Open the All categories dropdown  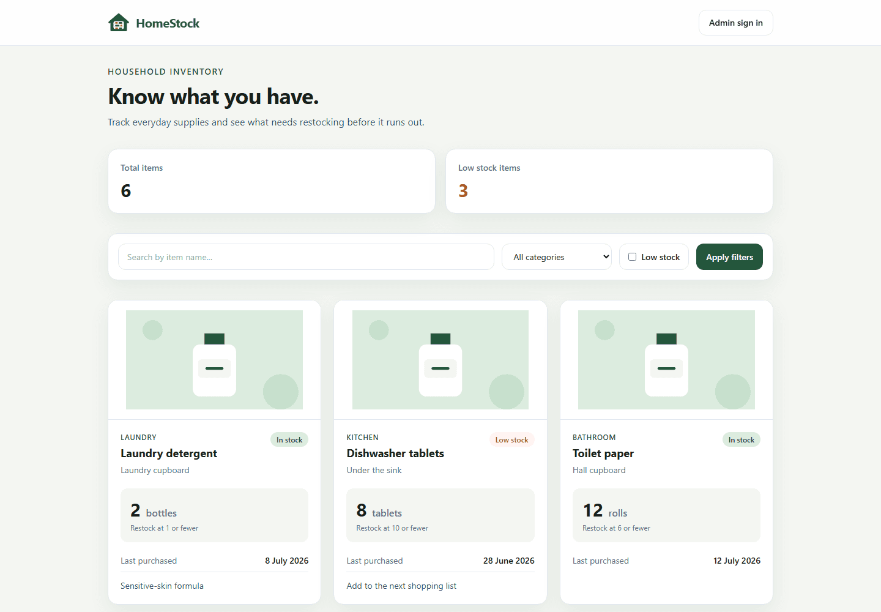click(x=557, y=257)
